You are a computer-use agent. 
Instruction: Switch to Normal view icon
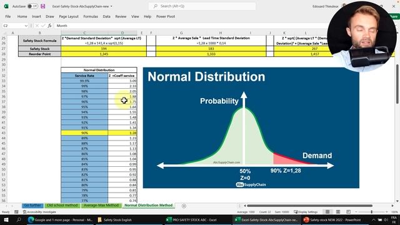pos(327,212)
